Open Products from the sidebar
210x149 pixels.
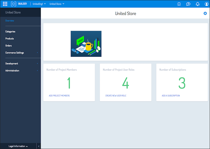(9, 39)
